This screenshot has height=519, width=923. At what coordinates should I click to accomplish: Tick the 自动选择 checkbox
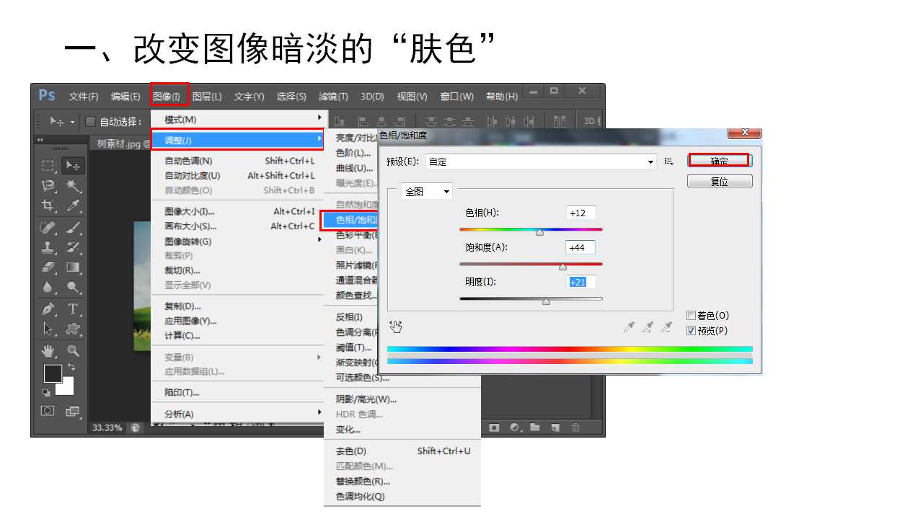[90, 122]
